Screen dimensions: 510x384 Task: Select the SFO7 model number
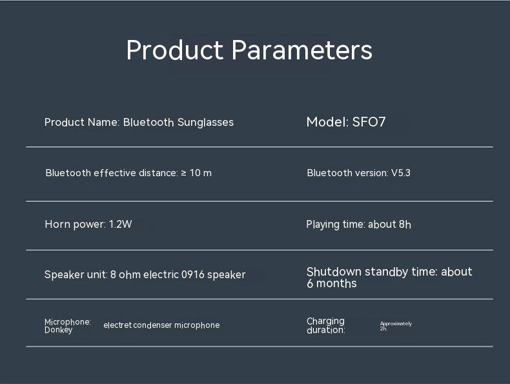click(369, 122)
